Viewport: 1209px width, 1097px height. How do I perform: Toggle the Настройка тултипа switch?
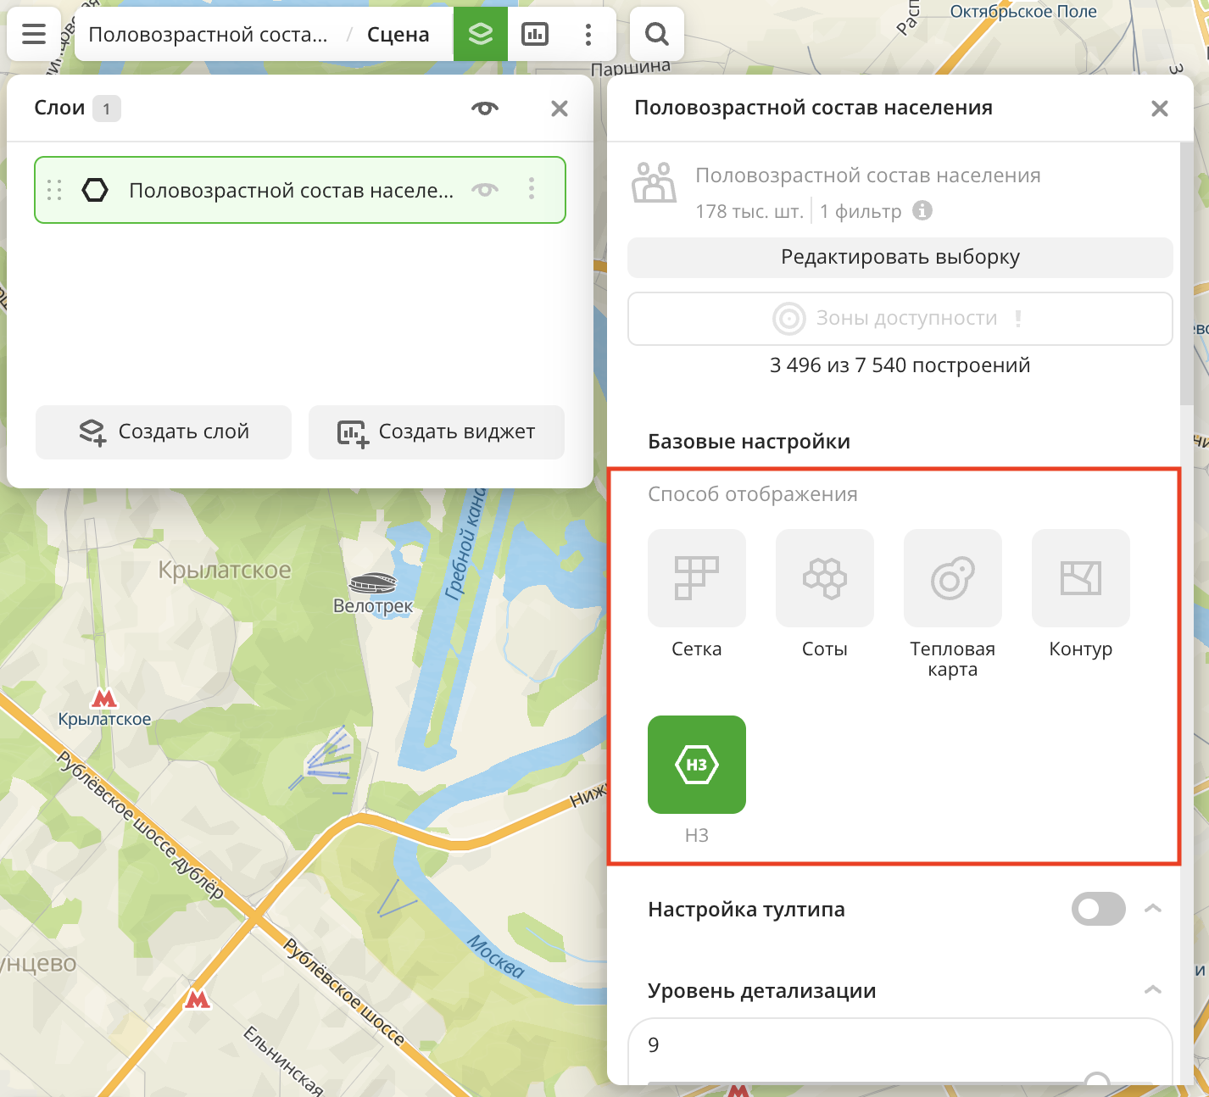pyautogui.click(x=1098, y=909)
